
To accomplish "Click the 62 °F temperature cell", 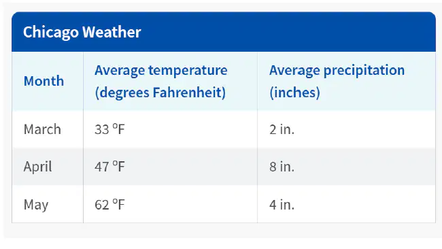I will click(109, 205).
